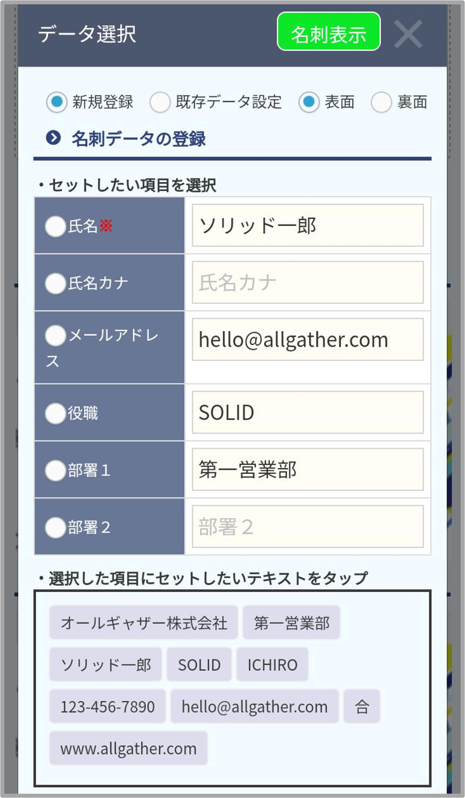
Task: Click the arrow icon beside 名刺データの登録
Action: (x=53, y=138)
